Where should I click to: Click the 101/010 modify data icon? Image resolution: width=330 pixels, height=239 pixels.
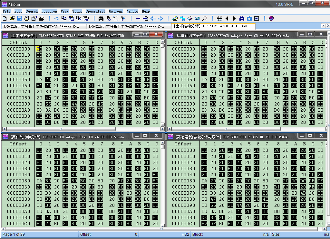(86, 18)
